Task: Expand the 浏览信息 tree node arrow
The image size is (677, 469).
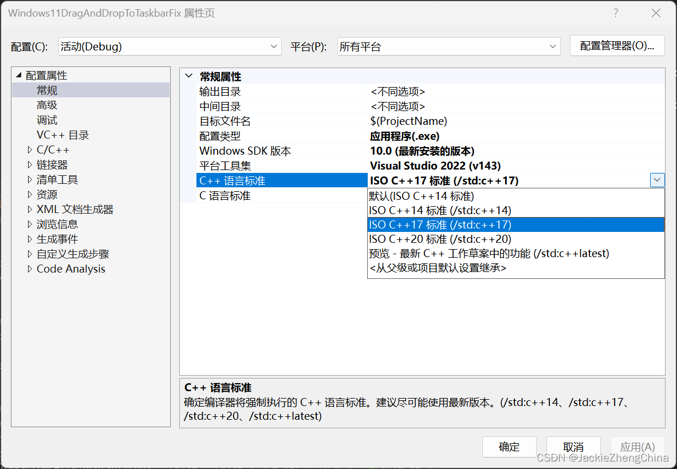Action: click(x=29, y=224)
